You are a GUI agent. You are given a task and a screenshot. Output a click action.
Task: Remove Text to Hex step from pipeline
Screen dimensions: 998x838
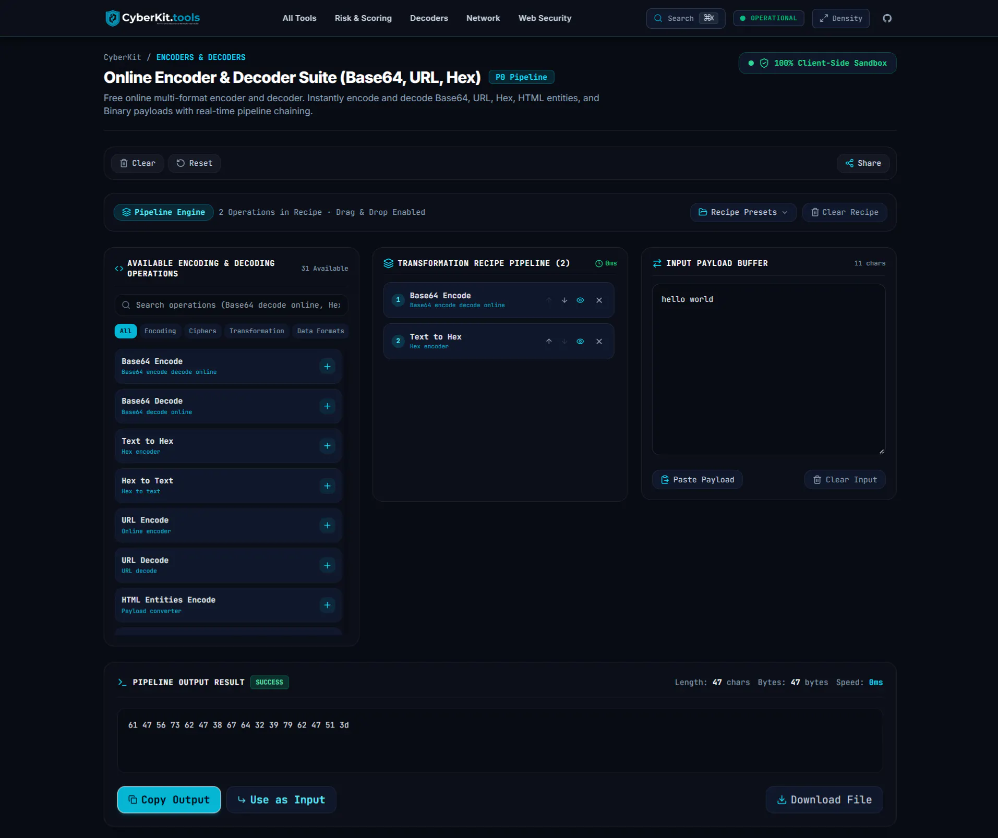coord(599,342)
